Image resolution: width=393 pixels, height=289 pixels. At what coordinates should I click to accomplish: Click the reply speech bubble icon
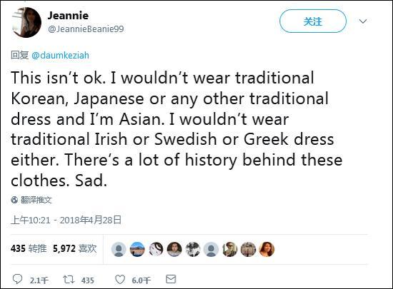(x=17, y=279)
